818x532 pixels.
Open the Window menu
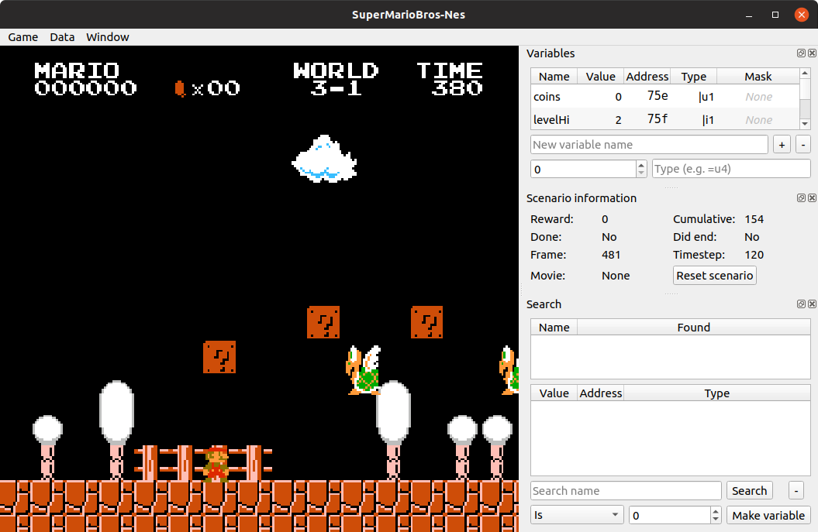[108, 37]
